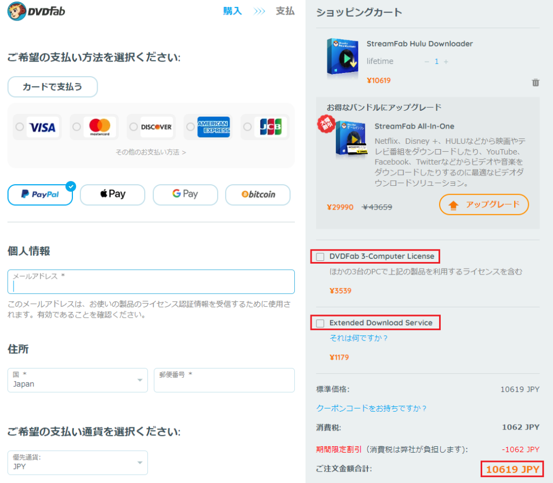Viewport: 553px width, 483px height.
Task: Open the StreamFab Hulu Downloader product image
Action: pyautogui.click(x=342, y=57)
